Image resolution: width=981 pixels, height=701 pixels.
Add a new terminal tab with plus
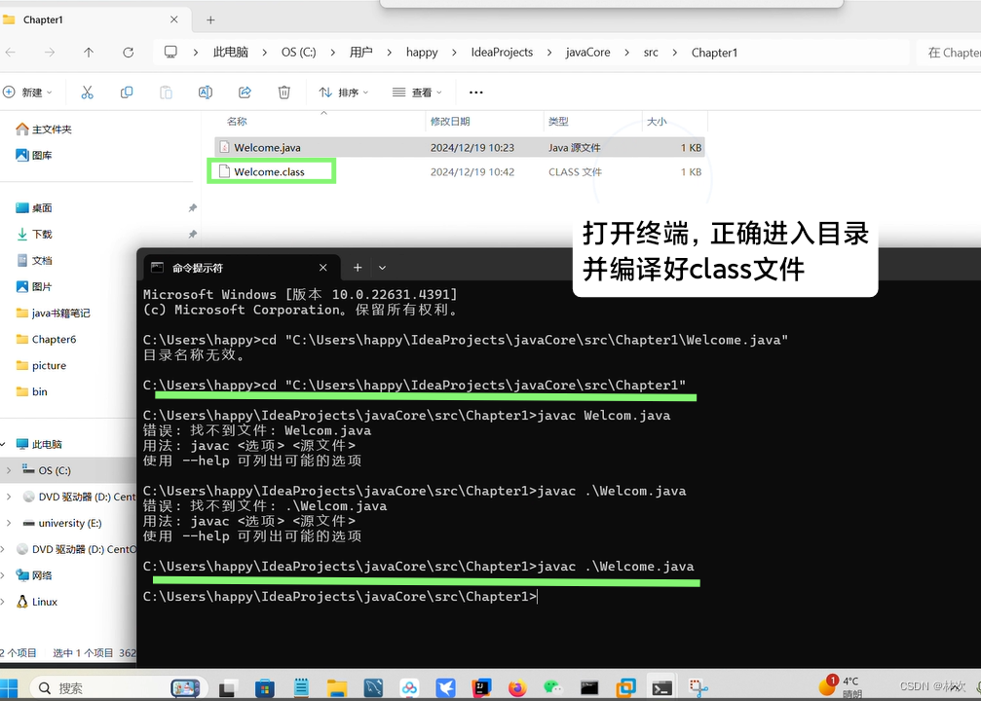click(358, 268)
